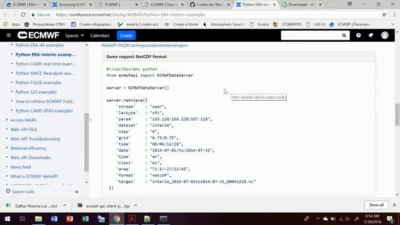Switch to the Accessing ECMWF tab
The image size is (400, 225).
coord(72,4)
